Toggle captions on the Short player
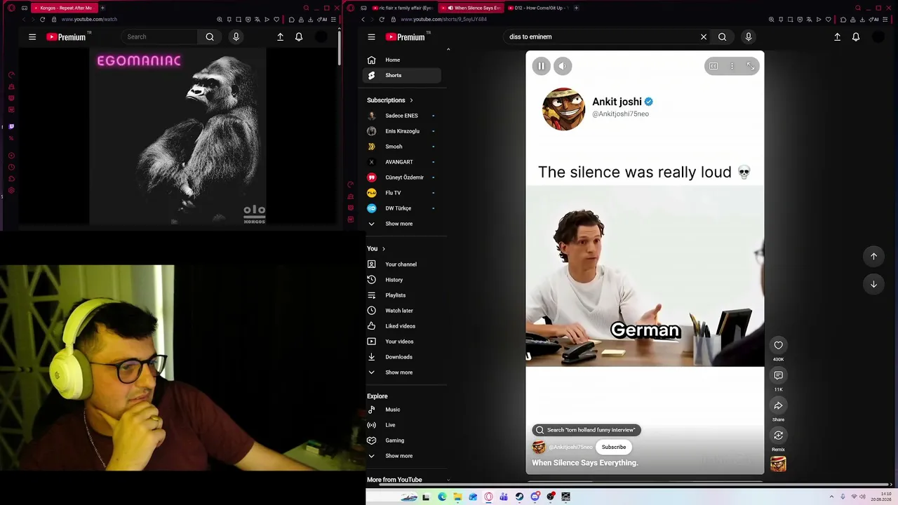The image size is (898, 505). [x=713, y=66]
